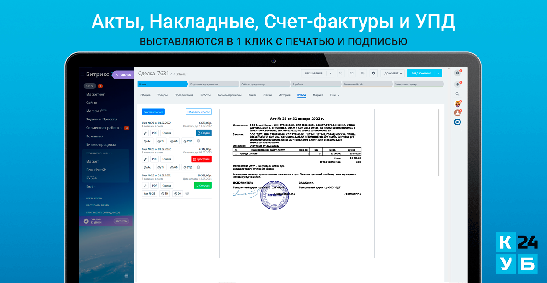Click the pencil icon beside Сделка 7631 title
The width and height of the screenshot is (547, 283).
171,74
